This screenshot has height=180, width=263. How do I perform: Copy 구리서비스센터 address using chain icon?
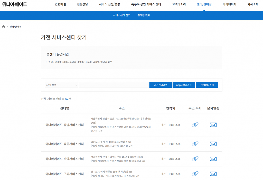coord(195,174)
